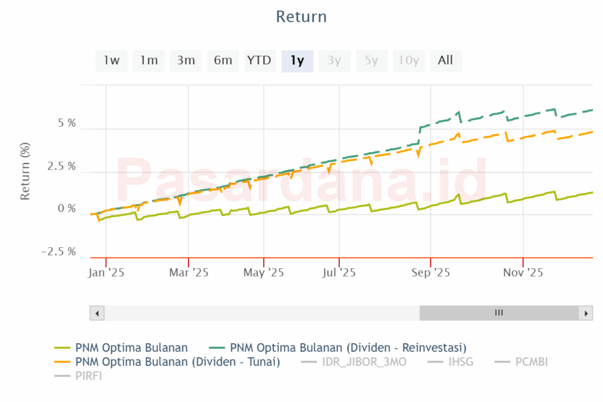Select the 1w time range button
The image size is (603, 402).
pyautogui.click(x=111, y=61)
